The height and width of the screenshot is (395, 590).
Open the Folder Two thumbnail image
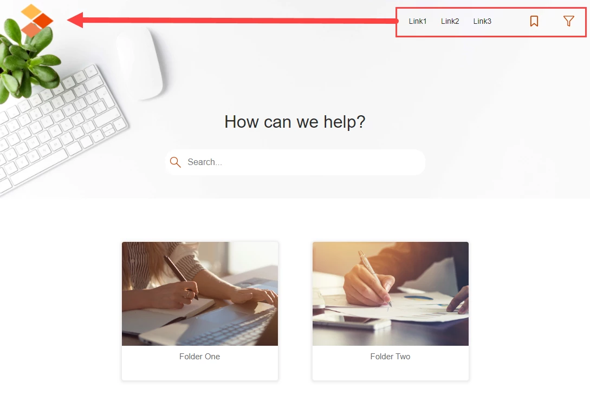(x=391, y=293)
